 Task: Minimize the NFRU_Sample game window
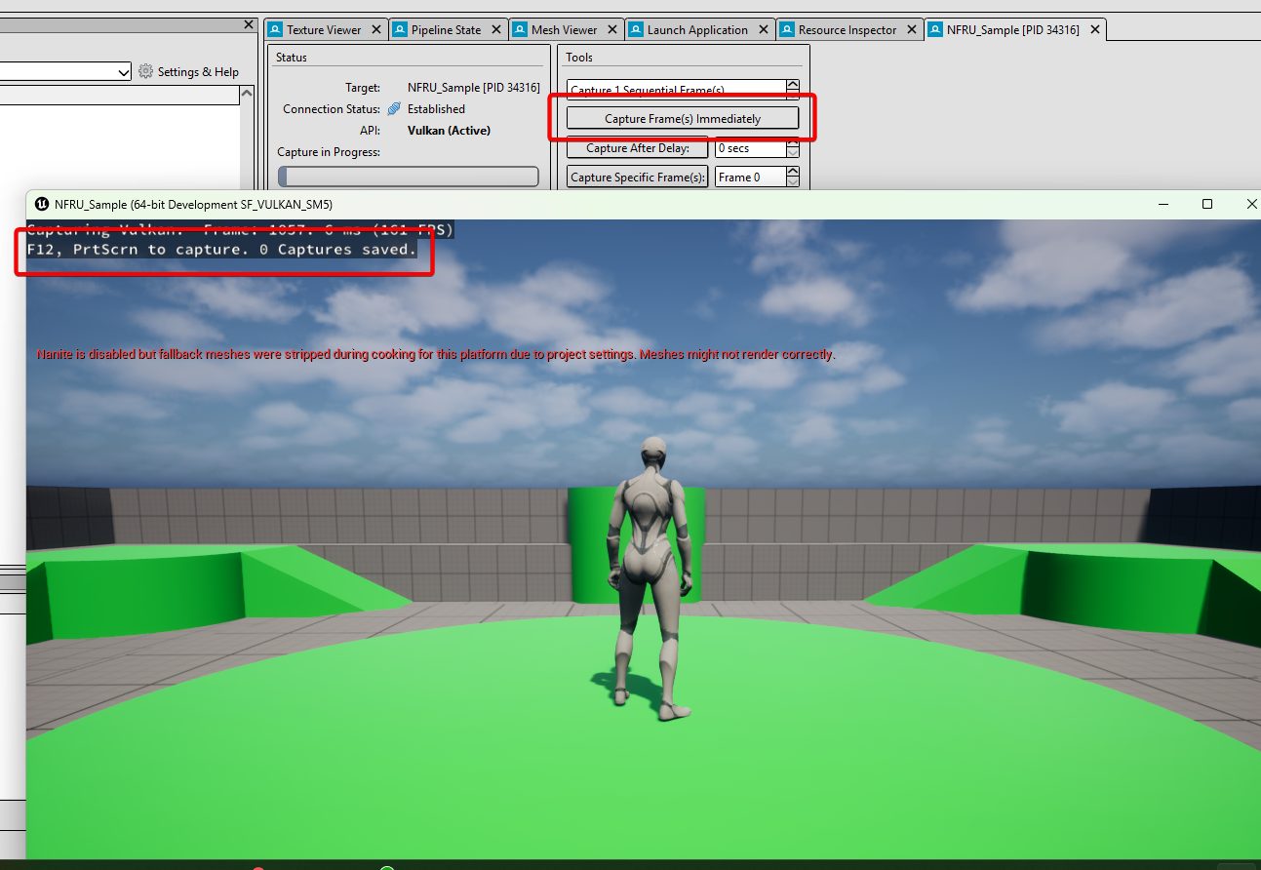1163,204
